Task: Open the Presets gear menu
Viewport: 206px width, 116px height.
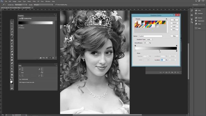Action: (166, 19)
